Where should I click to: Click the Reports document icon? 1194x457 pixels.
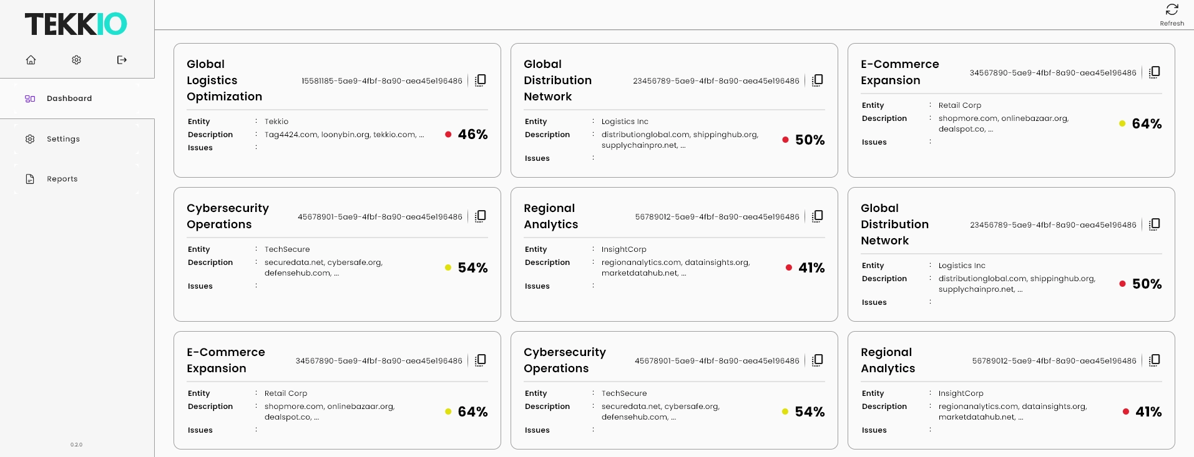click(x=30, y=178)
